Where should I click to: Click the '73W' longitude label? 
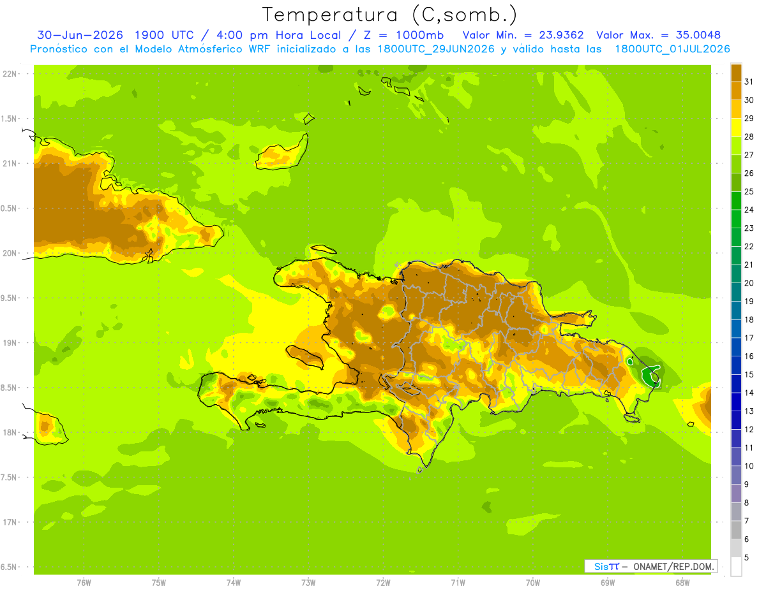[x=308, y=583]
